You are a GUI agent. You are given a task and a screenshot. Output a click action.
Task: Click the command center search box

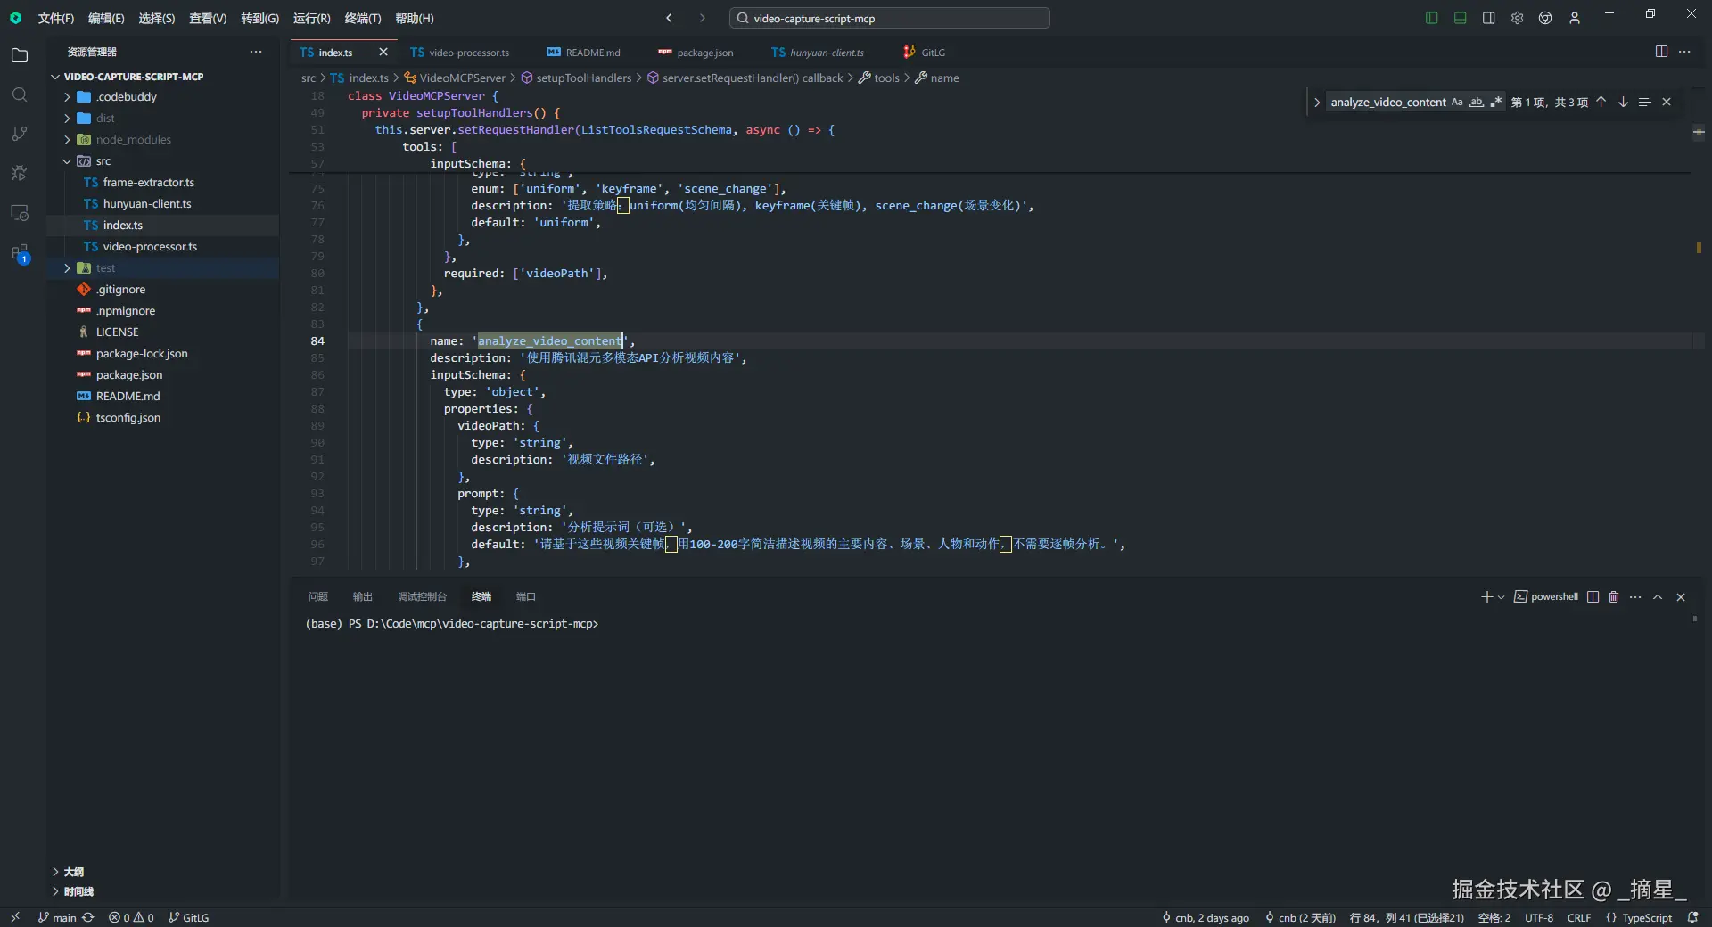click(x=890, y=18)
